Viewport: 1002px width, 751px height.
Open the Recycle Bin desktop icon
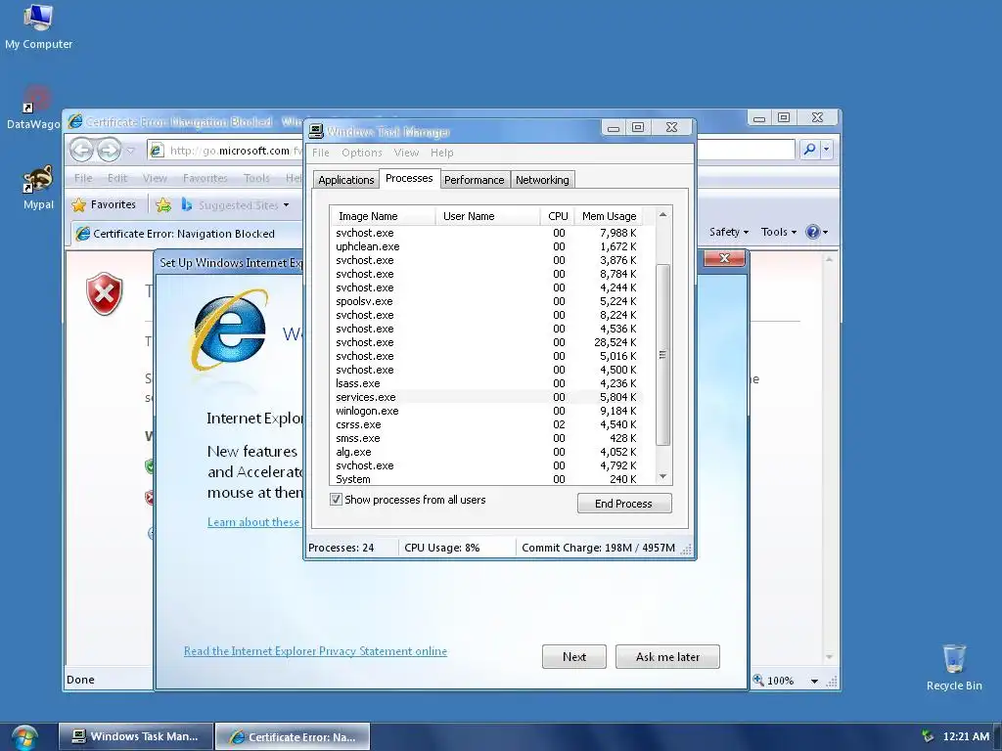(954, 667)
